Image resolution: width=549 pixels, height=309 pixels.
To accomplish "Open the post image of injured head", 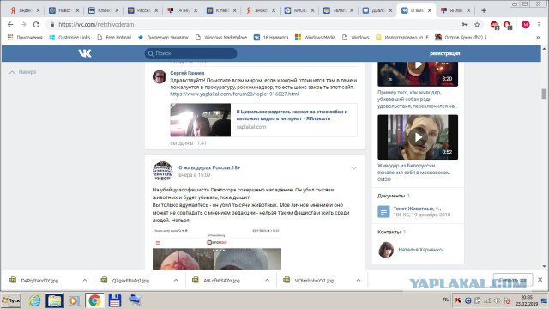I will click(216, 259).
